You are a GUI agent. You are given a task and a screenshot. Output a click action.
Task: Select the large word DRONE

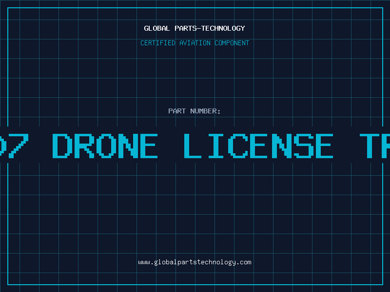105,146
